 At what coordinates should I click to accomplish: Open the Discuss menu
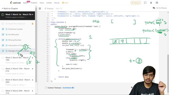pyautogui.click(x=57, y=3)
